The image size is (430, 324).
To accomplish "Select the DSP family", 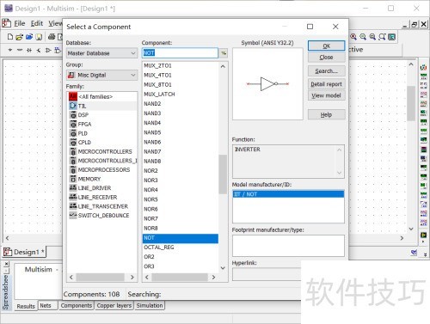I will coord(83,115).
